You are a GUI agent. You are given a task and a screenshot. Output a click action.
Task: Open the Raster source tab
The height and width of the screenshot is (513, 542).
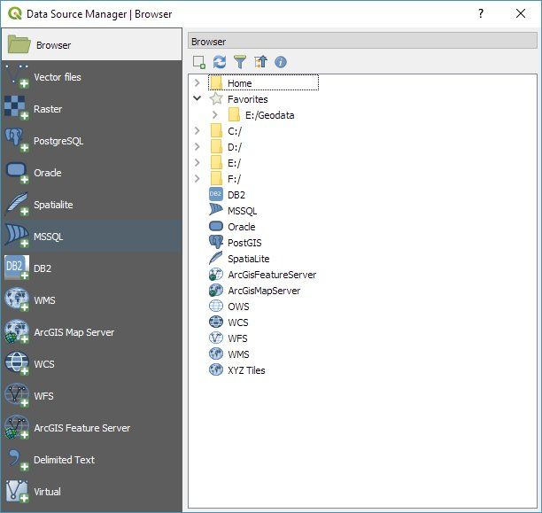[x=48, y=109]
